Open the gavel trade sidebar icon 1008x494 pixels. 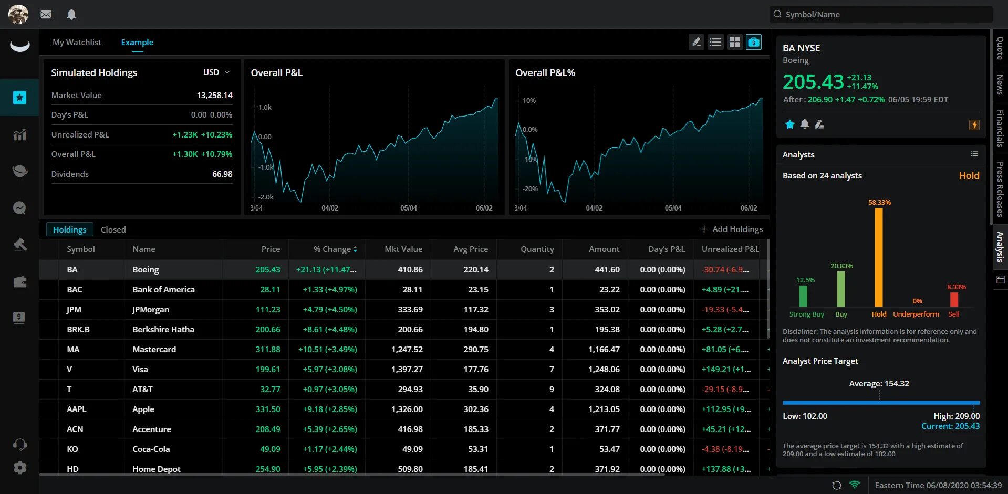[x=19, y=245]
